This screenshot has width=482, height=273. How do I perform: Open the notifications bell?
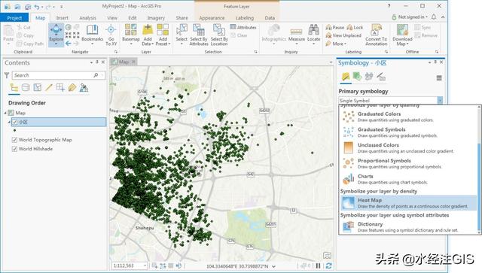pos(434,17)
